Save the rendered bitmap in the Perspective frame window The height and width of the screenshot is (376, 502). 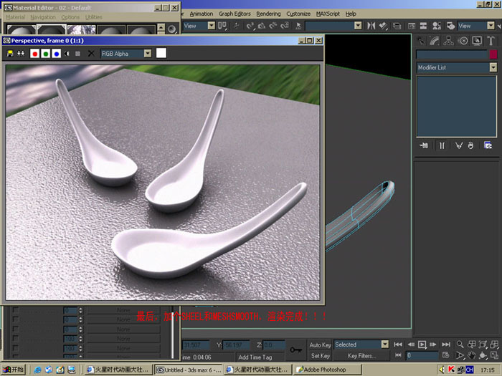point(10,54)
